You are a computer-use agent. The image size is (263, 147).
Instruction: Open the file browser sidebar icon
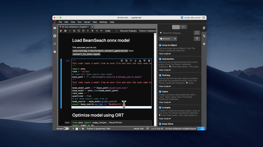55,28
